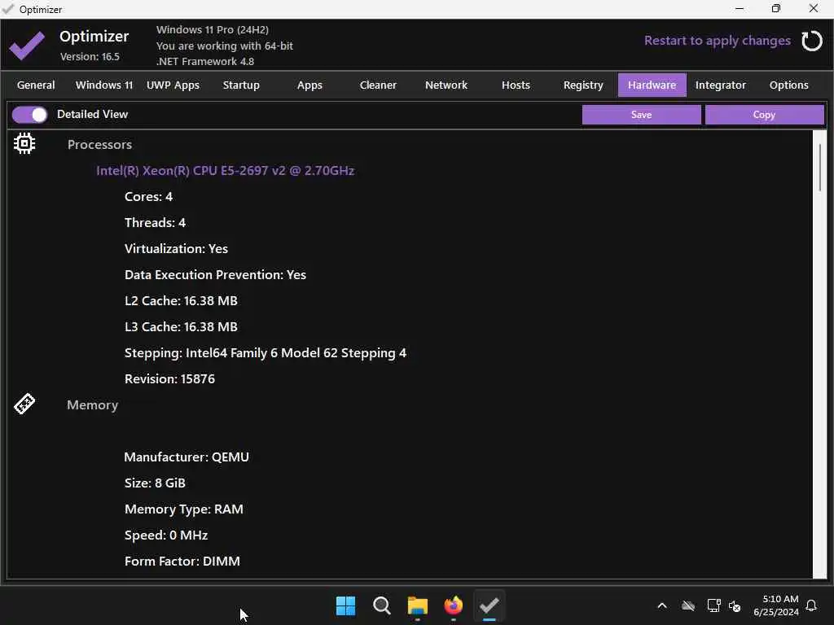Go to the UWP Apps tab

(173, 85)
